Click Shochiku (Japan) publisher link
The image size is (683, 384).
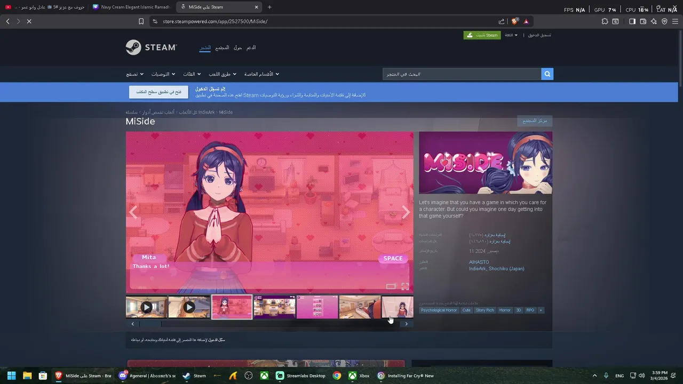(x=506, y=268)
